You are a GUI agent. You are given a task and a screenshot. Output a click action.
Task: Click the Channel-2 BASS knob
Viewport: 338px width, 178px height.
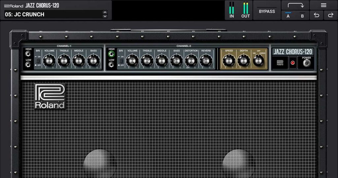point(176,61)
